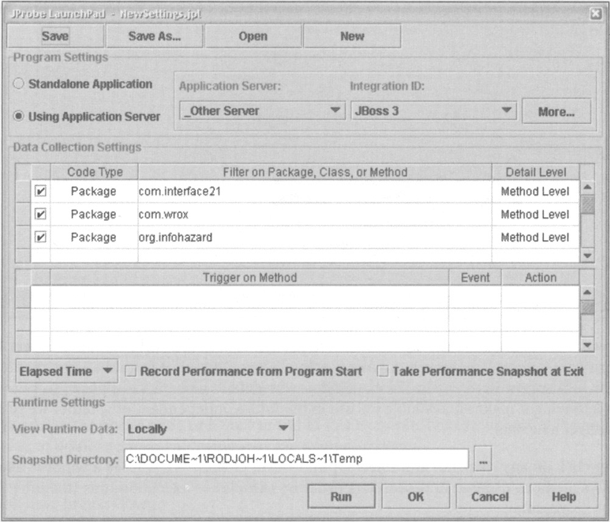Expand the Application Server dropdown
The width and height of the screenshot is (610, 522).
334,111
